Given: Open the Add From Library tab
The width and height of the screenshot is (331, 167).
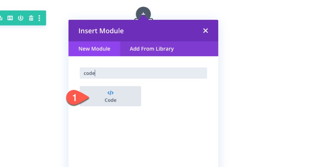Looking at the screenshot, I should pos(152,49).
